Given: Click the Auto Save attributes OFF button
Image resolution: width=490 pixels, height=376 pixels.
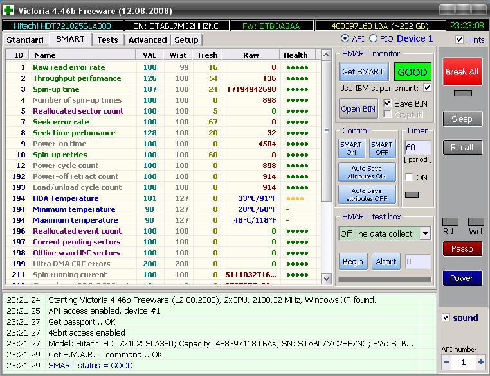Looking at the screenshot, I should coord(367,194).
